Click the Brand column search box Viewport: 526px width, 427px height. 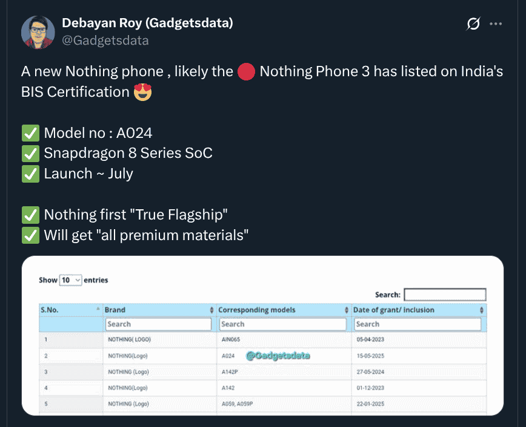[x=158, y=324]
